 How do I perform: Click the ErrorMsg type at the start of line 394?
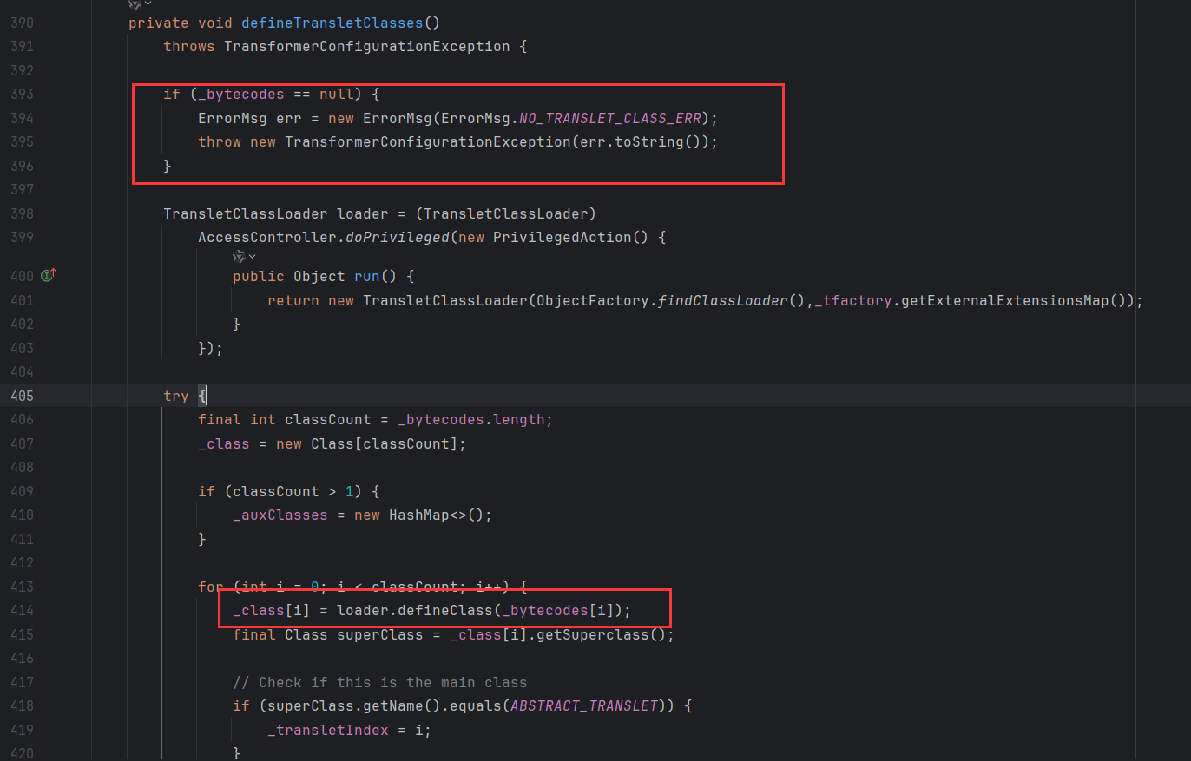pos(233,118)
